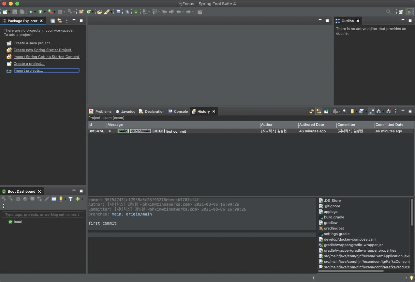This screenshot has width=415, height=282.
Task: Open the Boot Dashboard view menu (three dots)
Action: coord(4,206)
